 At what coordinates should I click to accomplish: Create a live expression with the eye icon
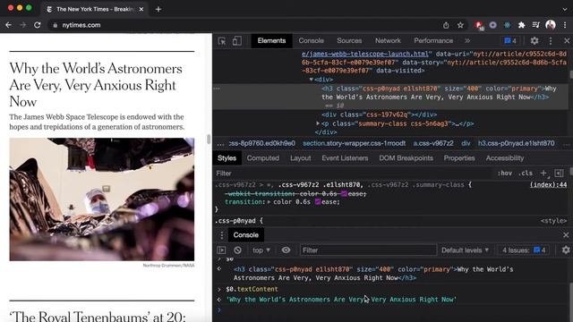tap(286, 250)
